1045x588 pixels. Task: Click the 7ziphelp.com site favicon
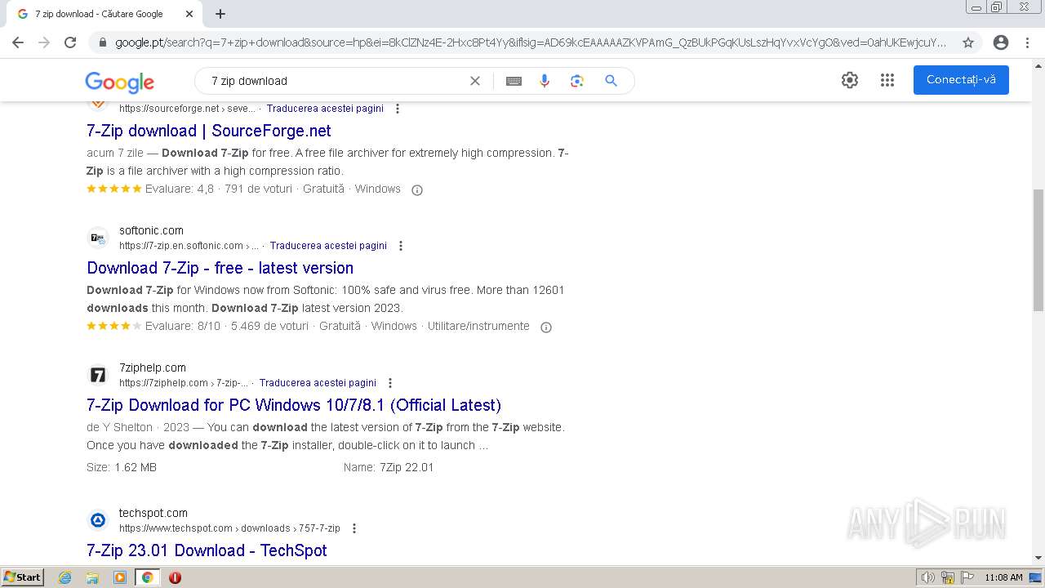[x=98, y=375]
